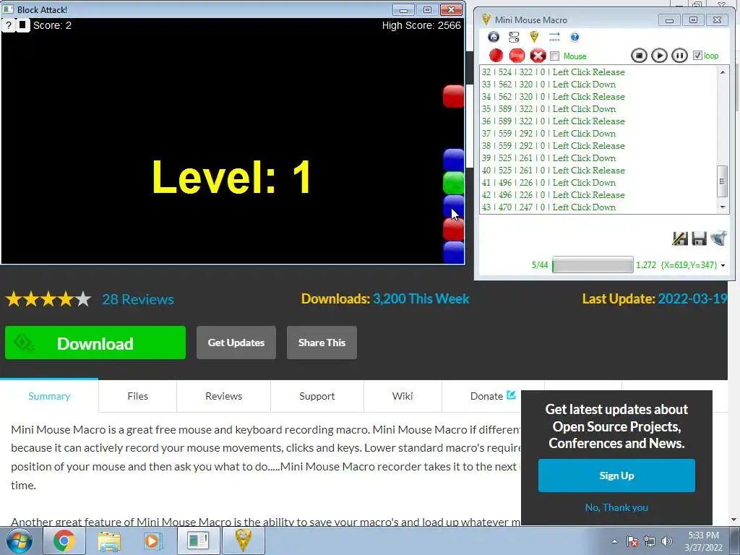Viewport: 740px width, 555px height.
Task: Click the Block Attack taskbar icon
Action: click(198, 541)
